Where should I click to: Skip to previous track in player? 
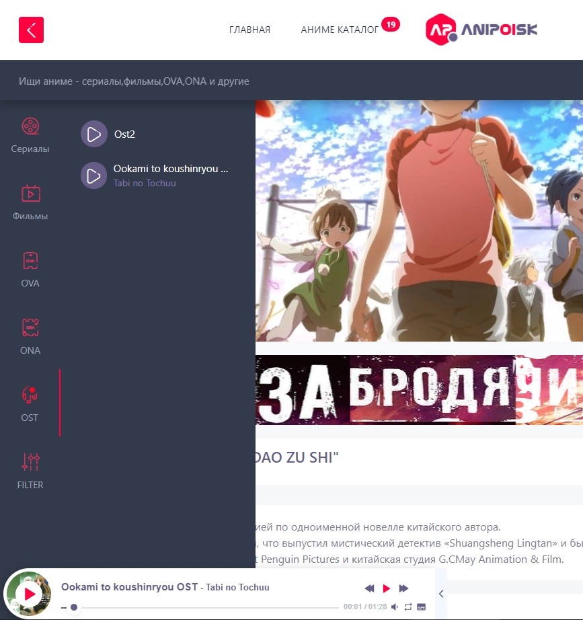(369, 588)
